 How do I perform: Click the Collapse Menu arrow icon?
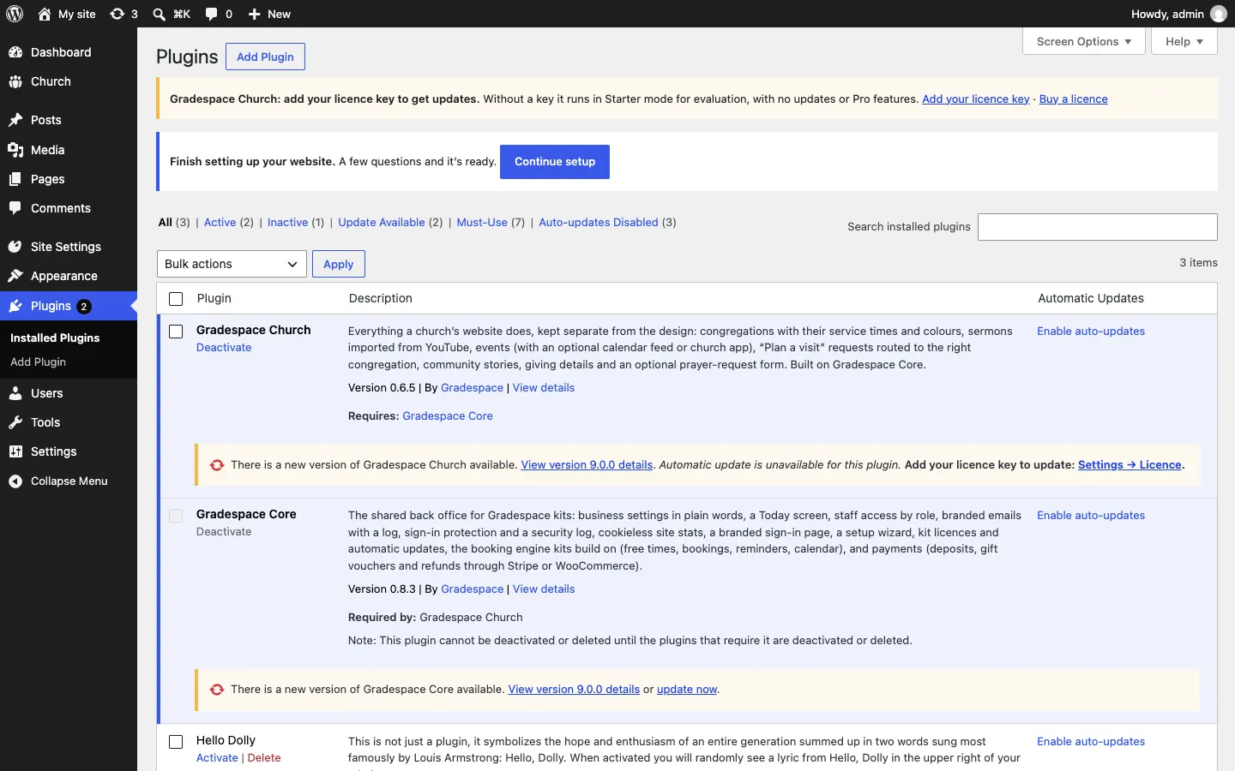[15, 481]
